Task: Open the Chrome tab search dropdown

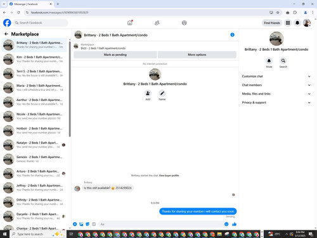Action: 4,4
